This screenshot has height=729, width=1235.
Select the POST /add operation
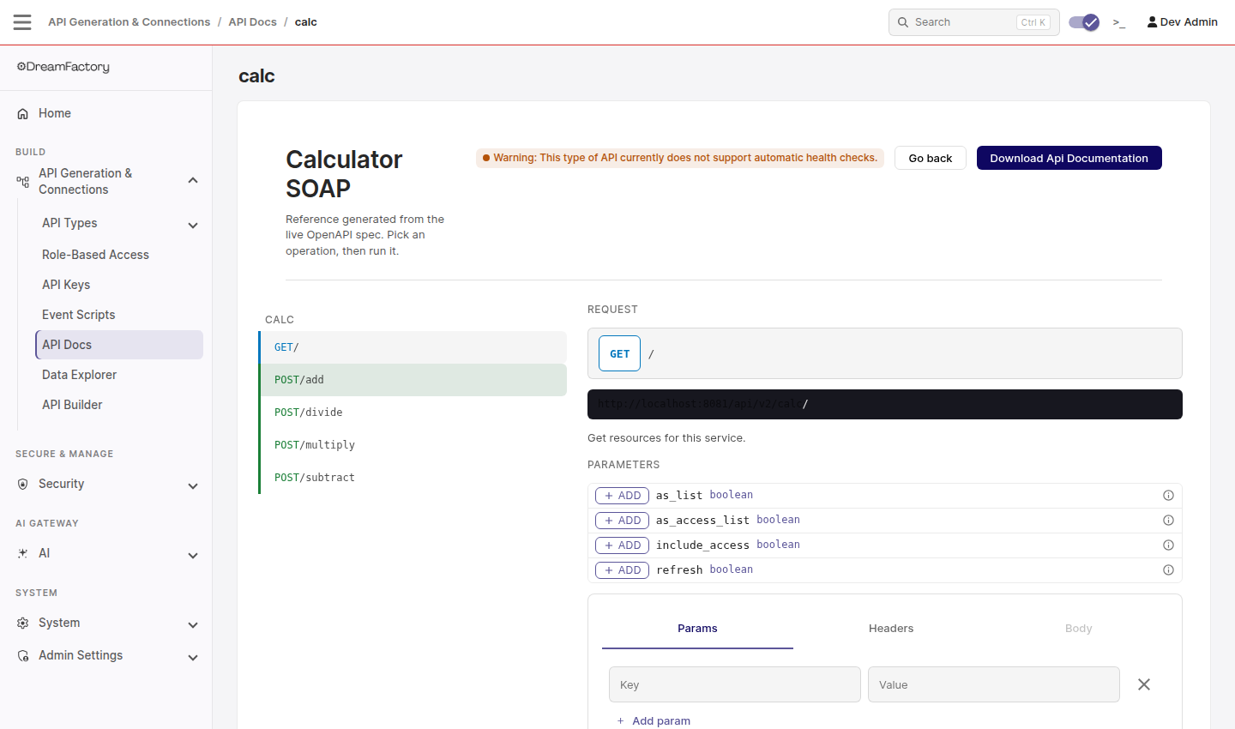[x=413, y=380]
